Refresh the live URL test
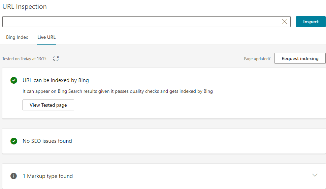This screenshot has width=326, height=189. pyautogui.click(x=56, y=58)
